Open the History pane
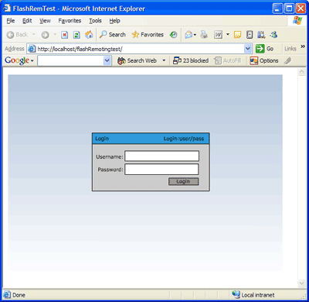Screen dimensions: 309x302 coord(173,35)
